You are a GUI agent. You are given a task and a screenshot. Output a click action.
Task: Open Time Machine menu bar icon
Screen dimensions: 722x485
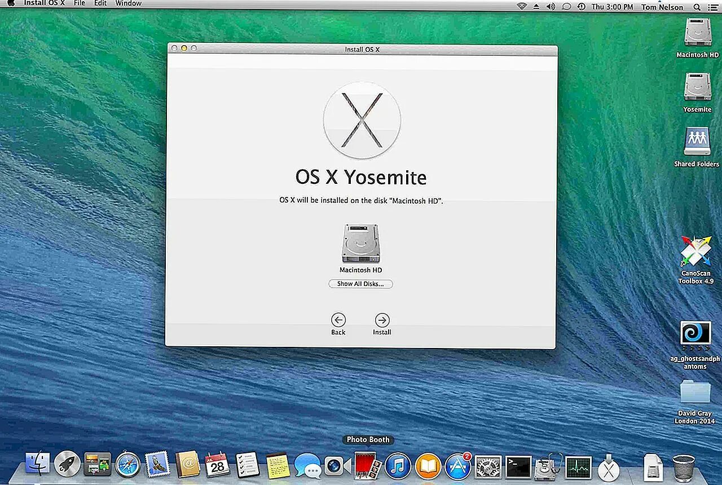pos(581,7)
